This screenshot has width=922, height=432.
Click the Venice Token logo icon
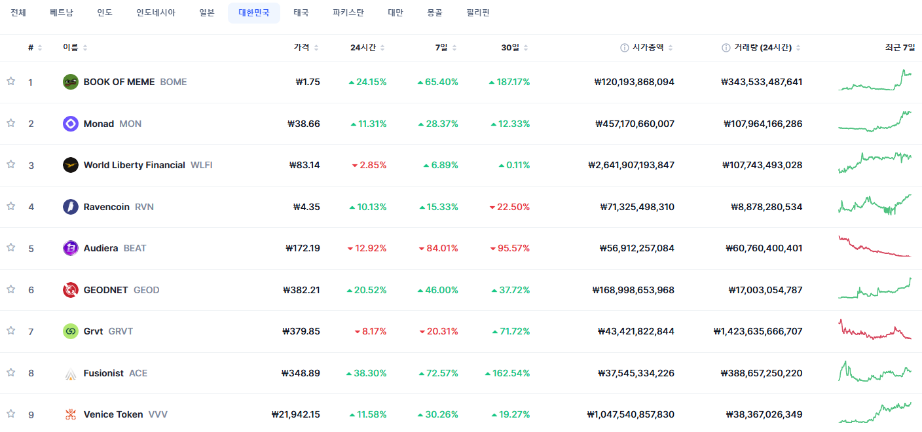pos(71,414)
